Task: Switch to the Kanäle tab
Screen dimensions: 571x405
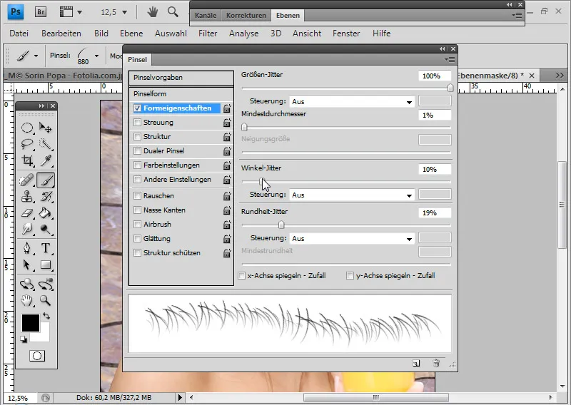Action: [206, 15]
